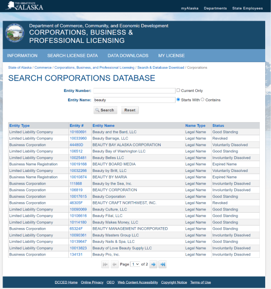Screen dimensions: 271x289
Task: Open entity number 10090069
Action: pyautogui.click(x=78, y=209)
